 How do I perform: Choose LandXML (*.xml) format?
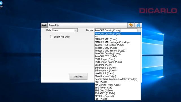[118, 65]
